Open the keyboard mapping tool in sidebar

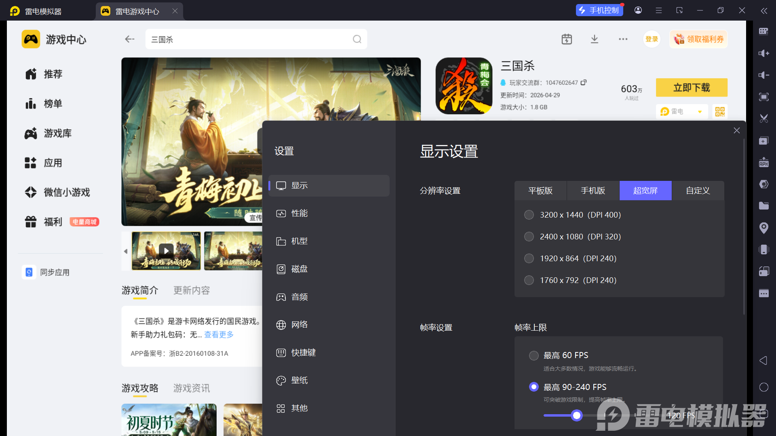pos(763,31)
